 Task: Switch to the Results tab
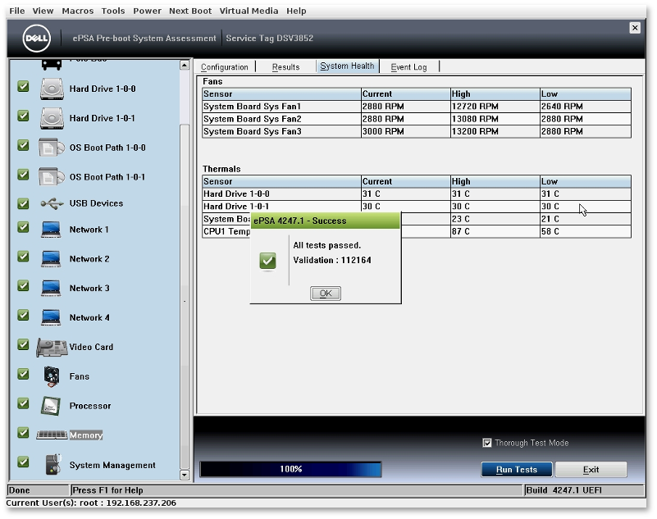coord(285,67)
